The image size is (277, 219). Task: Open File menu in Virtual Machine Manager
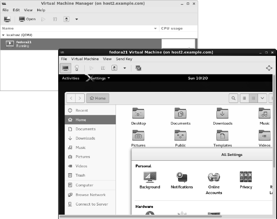point(6,10)
